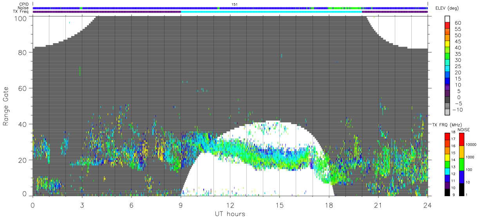481x222 pixels.
Task: Click the CPID value '151'
Action: (234, 4)
